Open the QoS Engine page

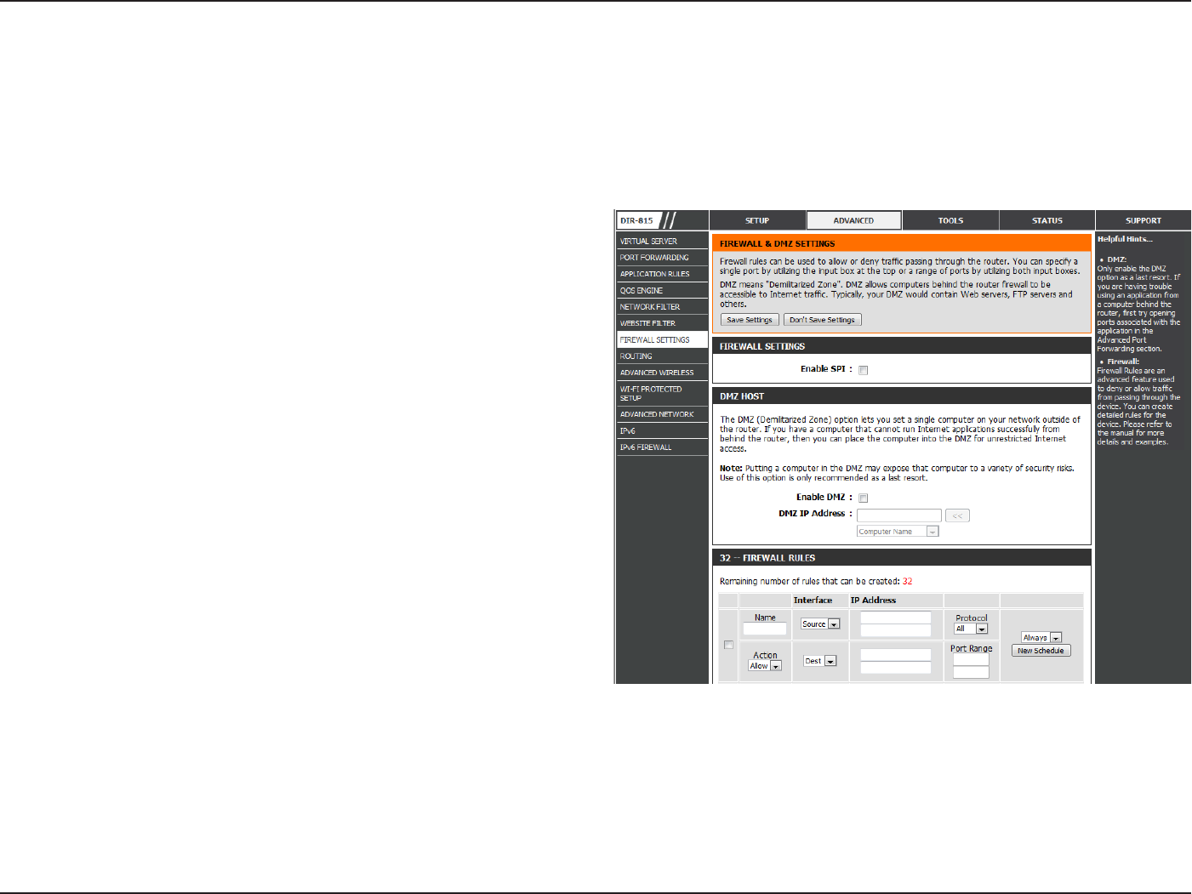coord(663,290)
